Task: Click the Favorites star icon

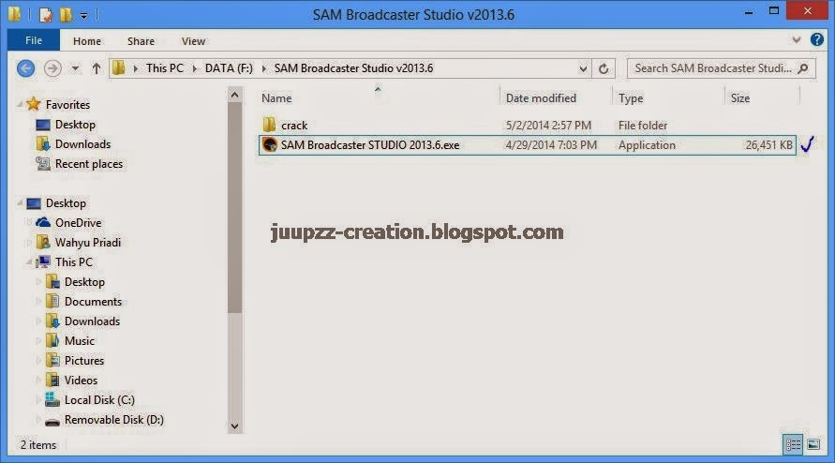Action: point(34,104)
